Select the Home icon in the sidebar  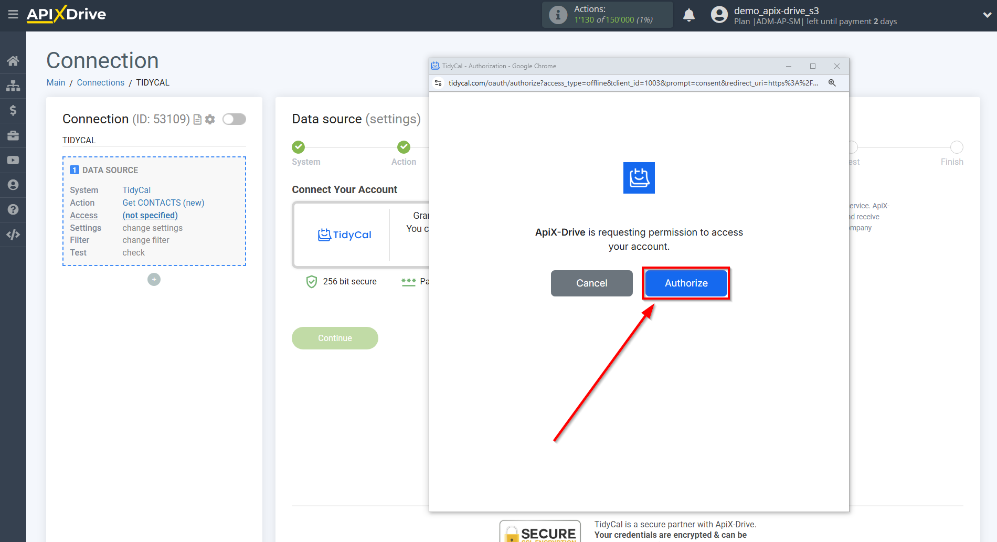(x=13, y=60)
